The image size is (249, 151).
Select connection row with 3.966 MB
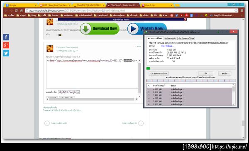point(190,96)
